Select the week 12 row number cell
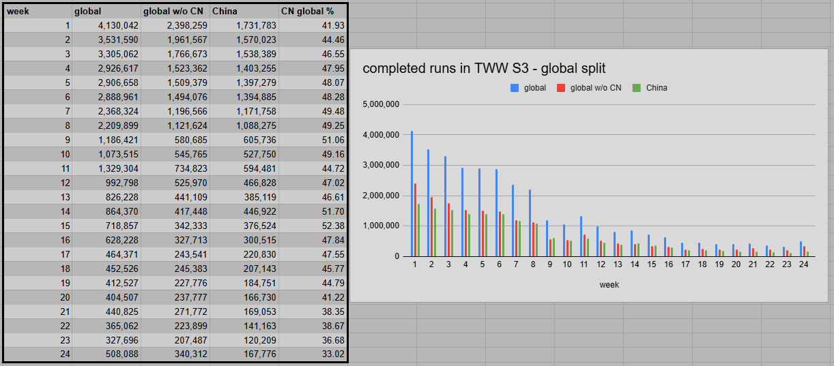The width and height of the screenshot is (834, 366). [38, 183]
